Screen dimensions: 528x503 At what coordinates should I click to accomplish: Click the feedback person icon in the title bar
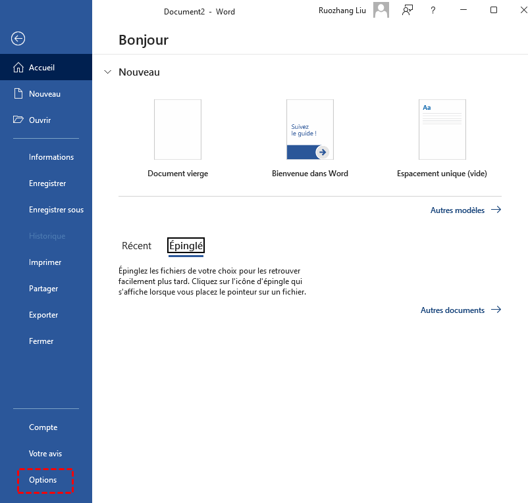click(x=408, y=11)
